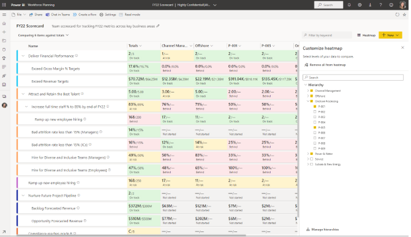Open the notifications bell in header

coord(349,5)
